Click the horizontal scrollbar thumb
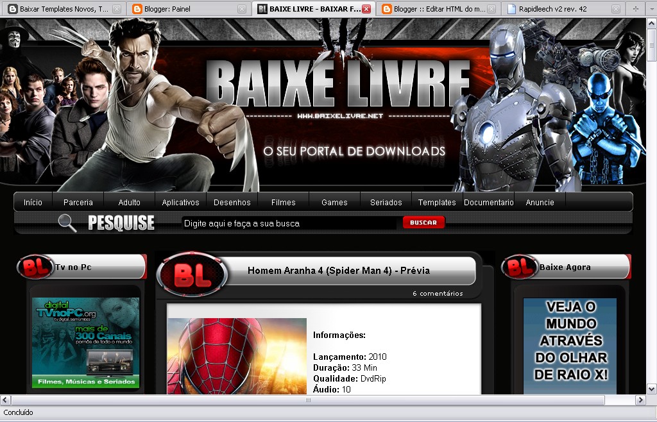This screenshot has width=657, height=422. coord(307,400)
